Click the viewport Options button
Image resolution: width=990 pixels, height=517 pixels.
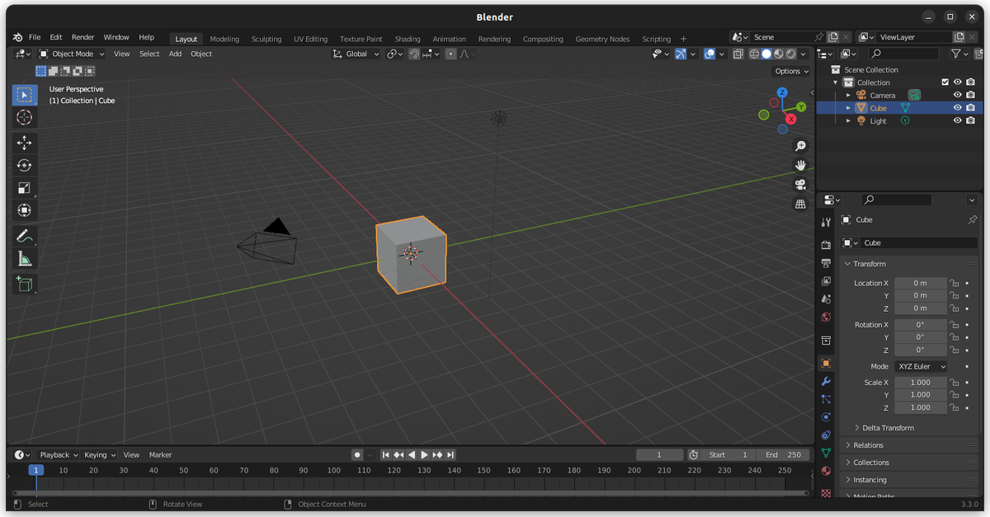[791, 71]
